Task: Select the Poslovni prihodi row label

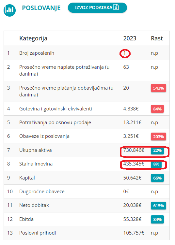Action: pos(38,233)
